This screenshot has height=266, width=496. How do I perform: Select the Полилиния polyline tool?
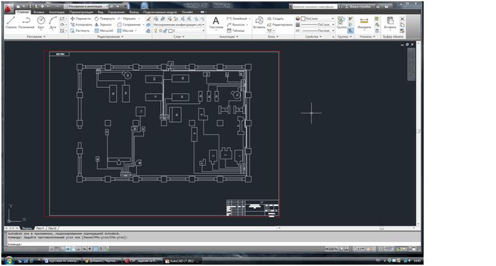coord(26,23)
